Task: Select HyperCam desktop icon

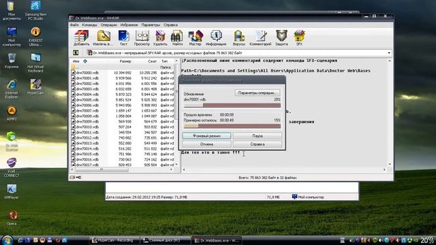Action: (x=35, y=87)
